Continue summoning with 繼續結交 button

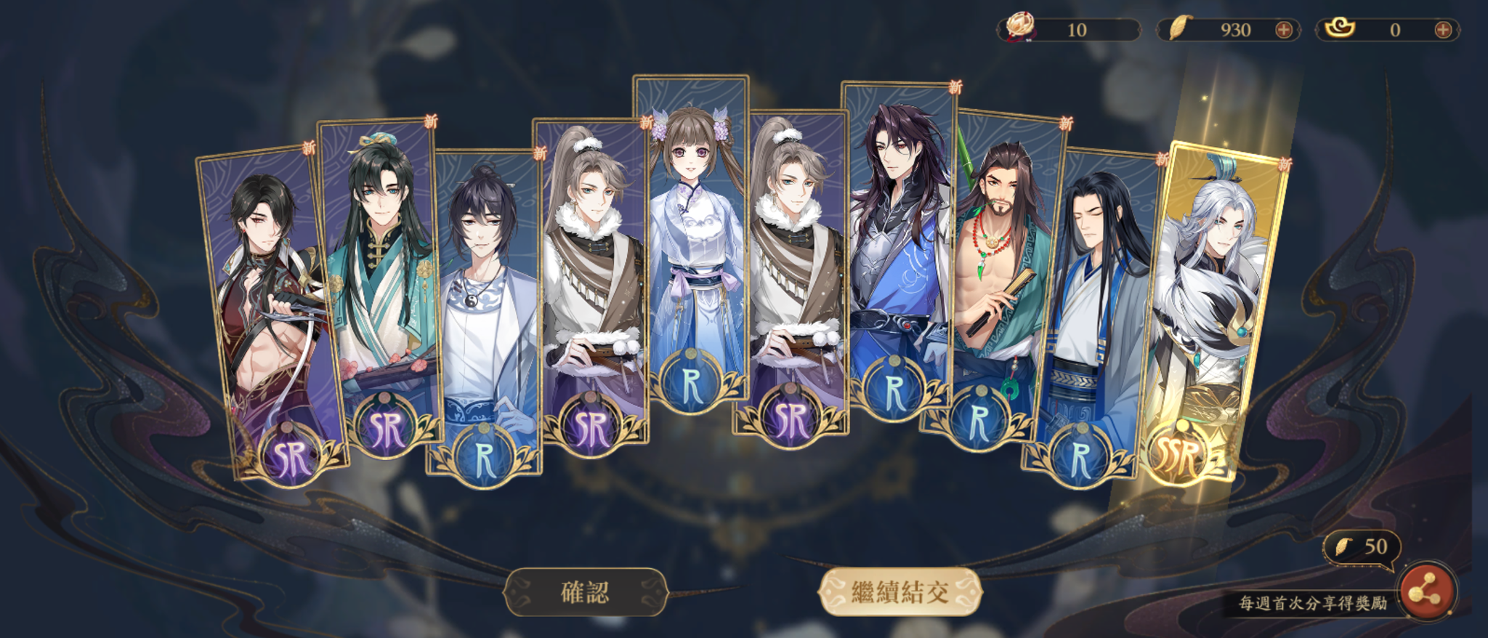tap(900, 592)
